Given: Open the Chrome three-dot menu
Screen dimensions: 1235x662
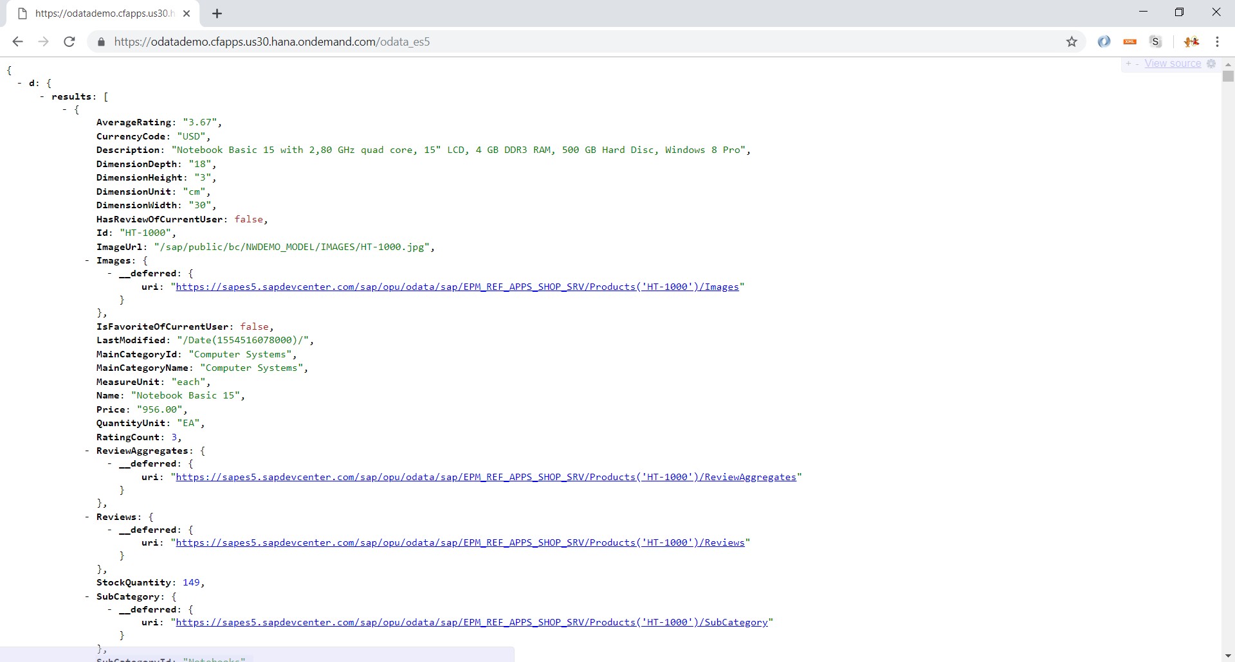Looking at the screenshot, I should click(1217, 42).
